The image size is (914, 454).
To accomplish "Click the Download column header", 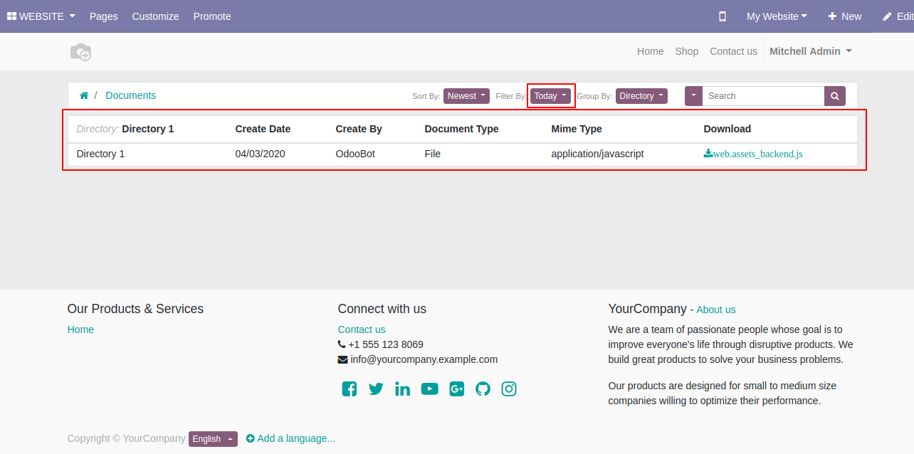I will (727, 129).
